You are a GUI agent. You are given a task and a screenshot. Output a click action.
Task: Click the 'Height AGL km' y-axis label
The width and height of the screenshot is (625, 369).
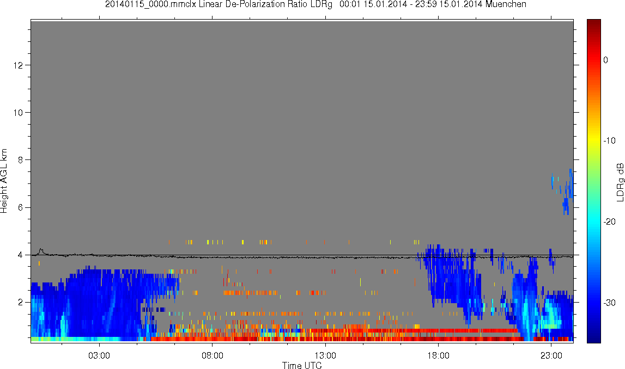coord(4,181)
